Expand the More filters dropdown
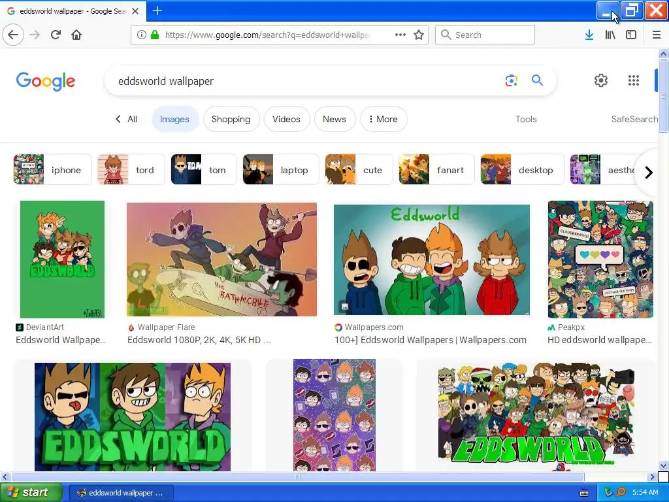Image resolution: width=669 pixels, height=502 pixels. pos(383,119)
